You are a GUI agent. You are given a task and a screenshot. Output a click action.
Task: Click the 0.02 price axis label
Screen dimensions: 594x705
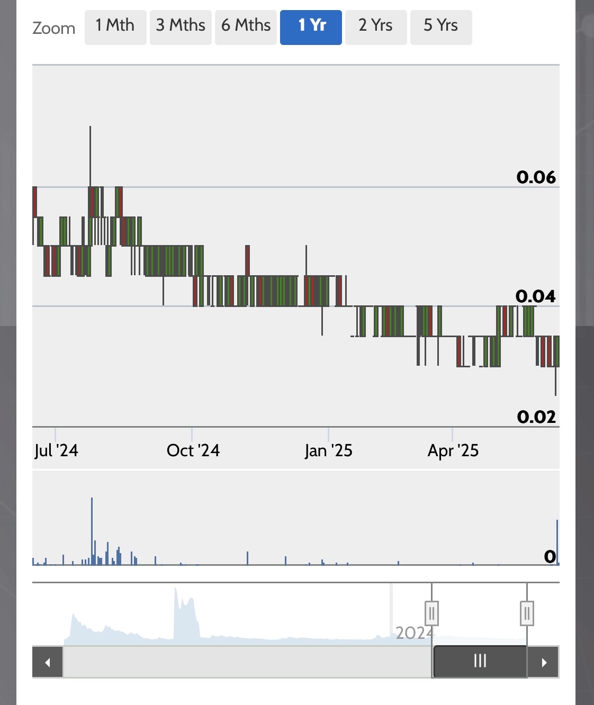pyautogui.click(x=536, y=417)
